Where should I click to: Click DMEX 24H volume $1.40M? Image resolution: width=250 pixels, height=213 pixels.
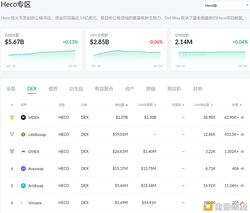[x=150, y=152]
